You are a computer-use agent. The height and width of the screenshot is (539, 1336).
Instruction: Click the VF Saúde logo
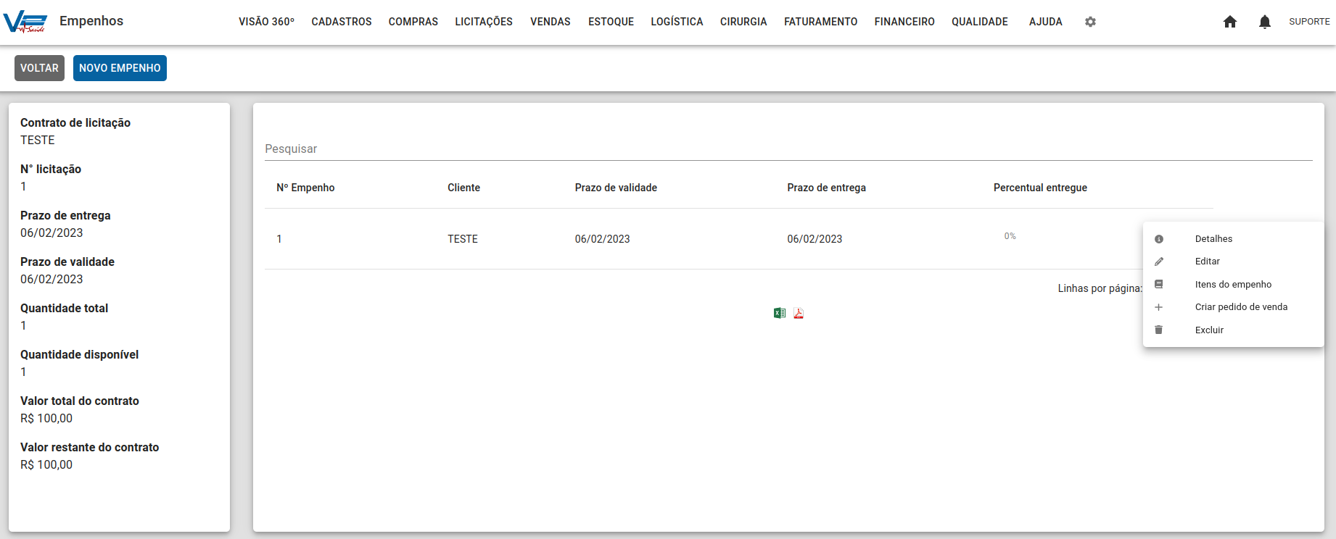click(x=25, y=22)
